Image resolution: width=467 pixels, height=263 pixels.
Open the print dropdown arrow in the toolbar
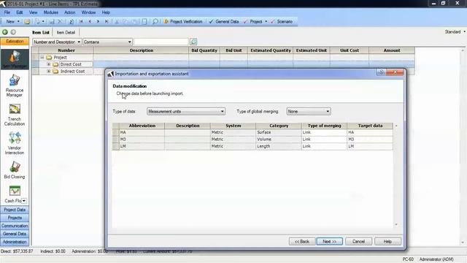point(43,21)
